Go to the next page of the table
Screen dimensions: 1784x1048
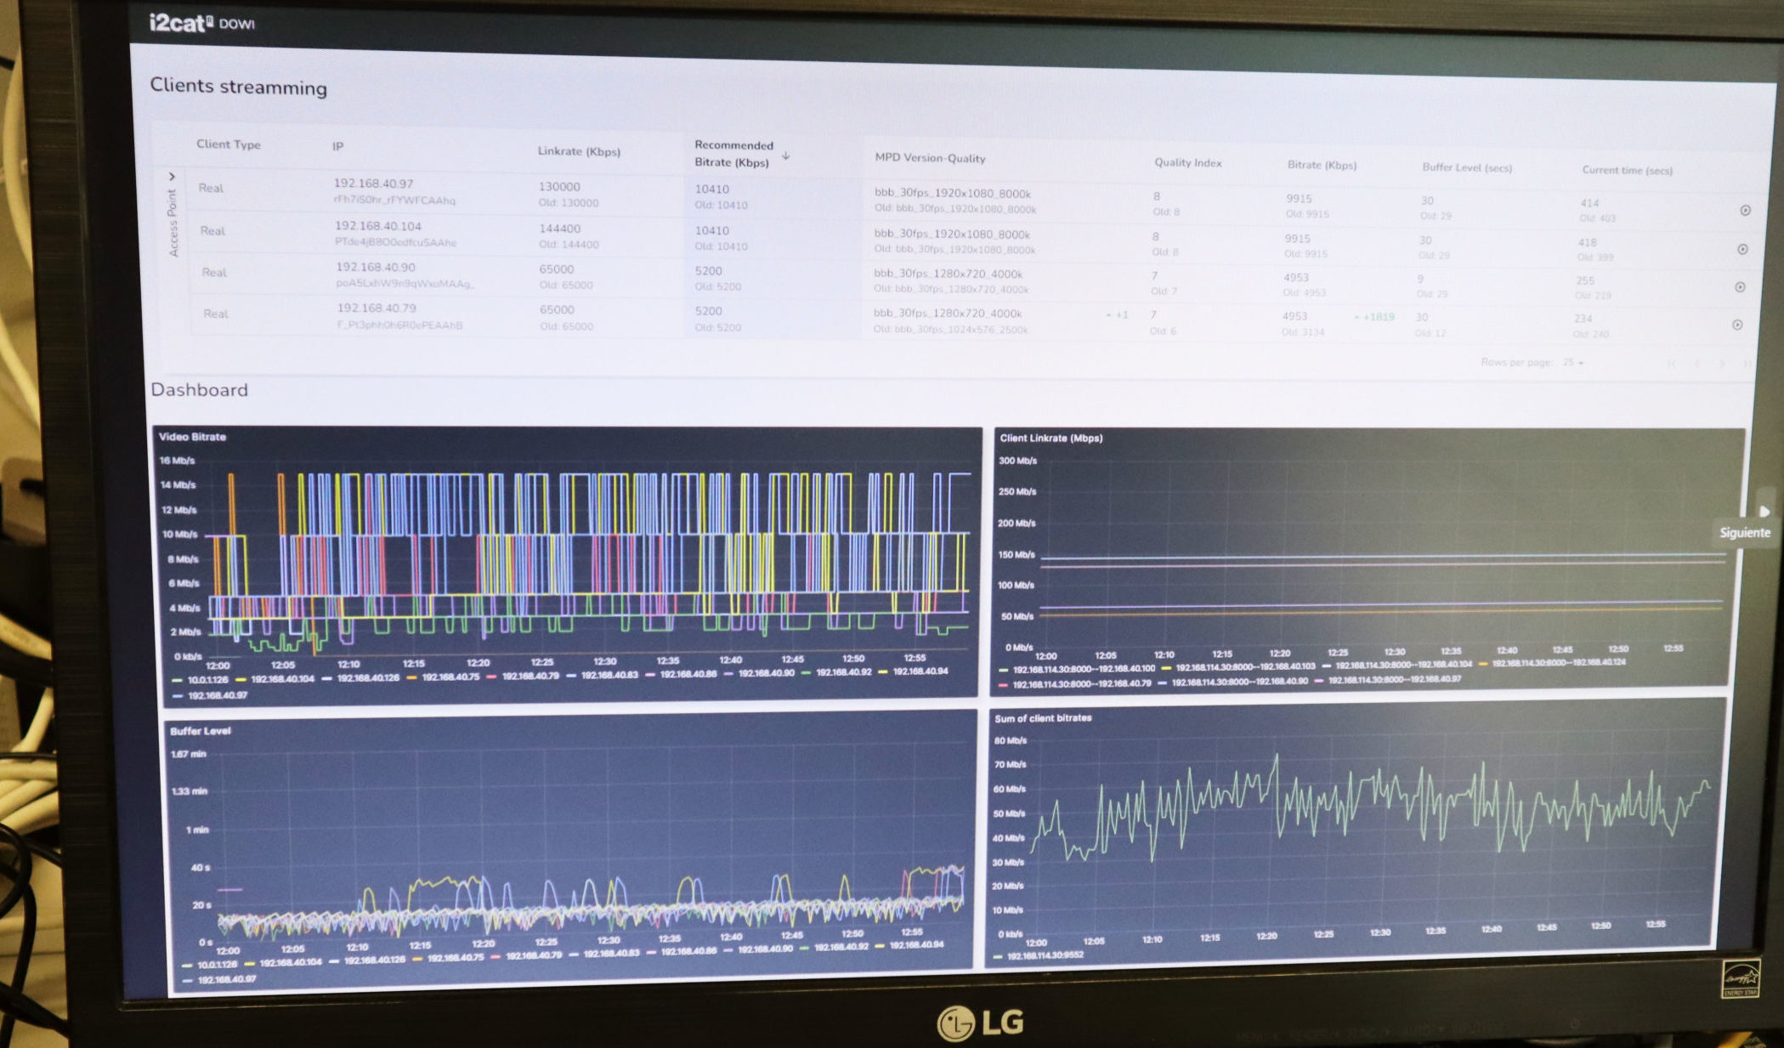1722,364
